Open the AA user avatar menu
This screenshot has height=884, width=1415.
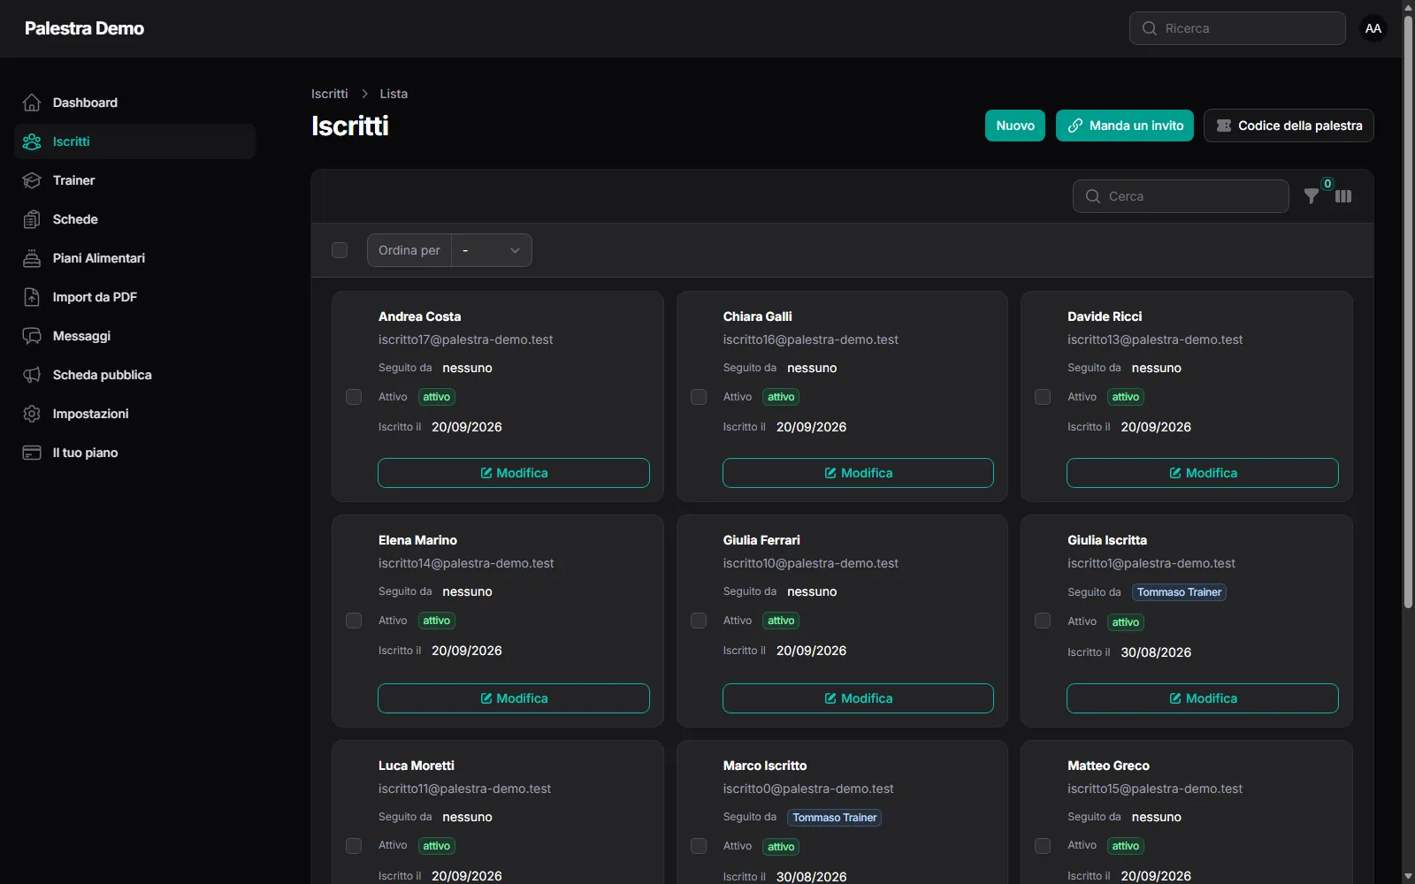pos(1373,28)
